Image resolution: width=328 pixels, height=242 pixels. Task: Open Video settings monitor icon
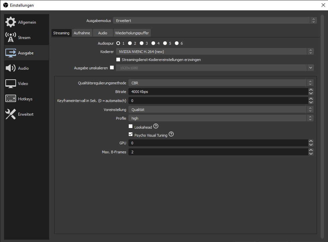pyautogui.click(x=11, y=84)
